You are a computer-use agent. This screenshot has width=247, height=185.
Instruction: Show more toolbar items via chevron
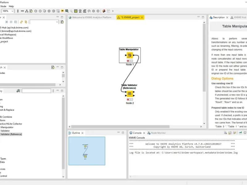(x=113, y=11)
